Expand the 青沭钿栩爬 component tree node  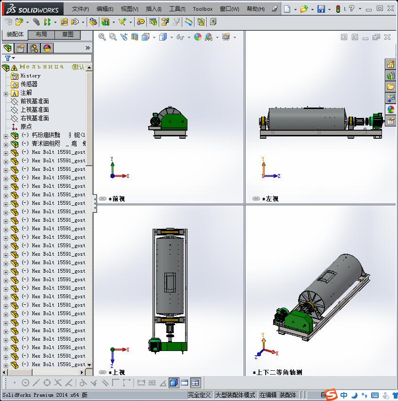click(6, 145)
